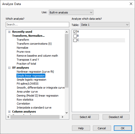Viewport: 135px width, 134px height.
Task: Select Deming (Model II) linear regression
Action: 38,96
